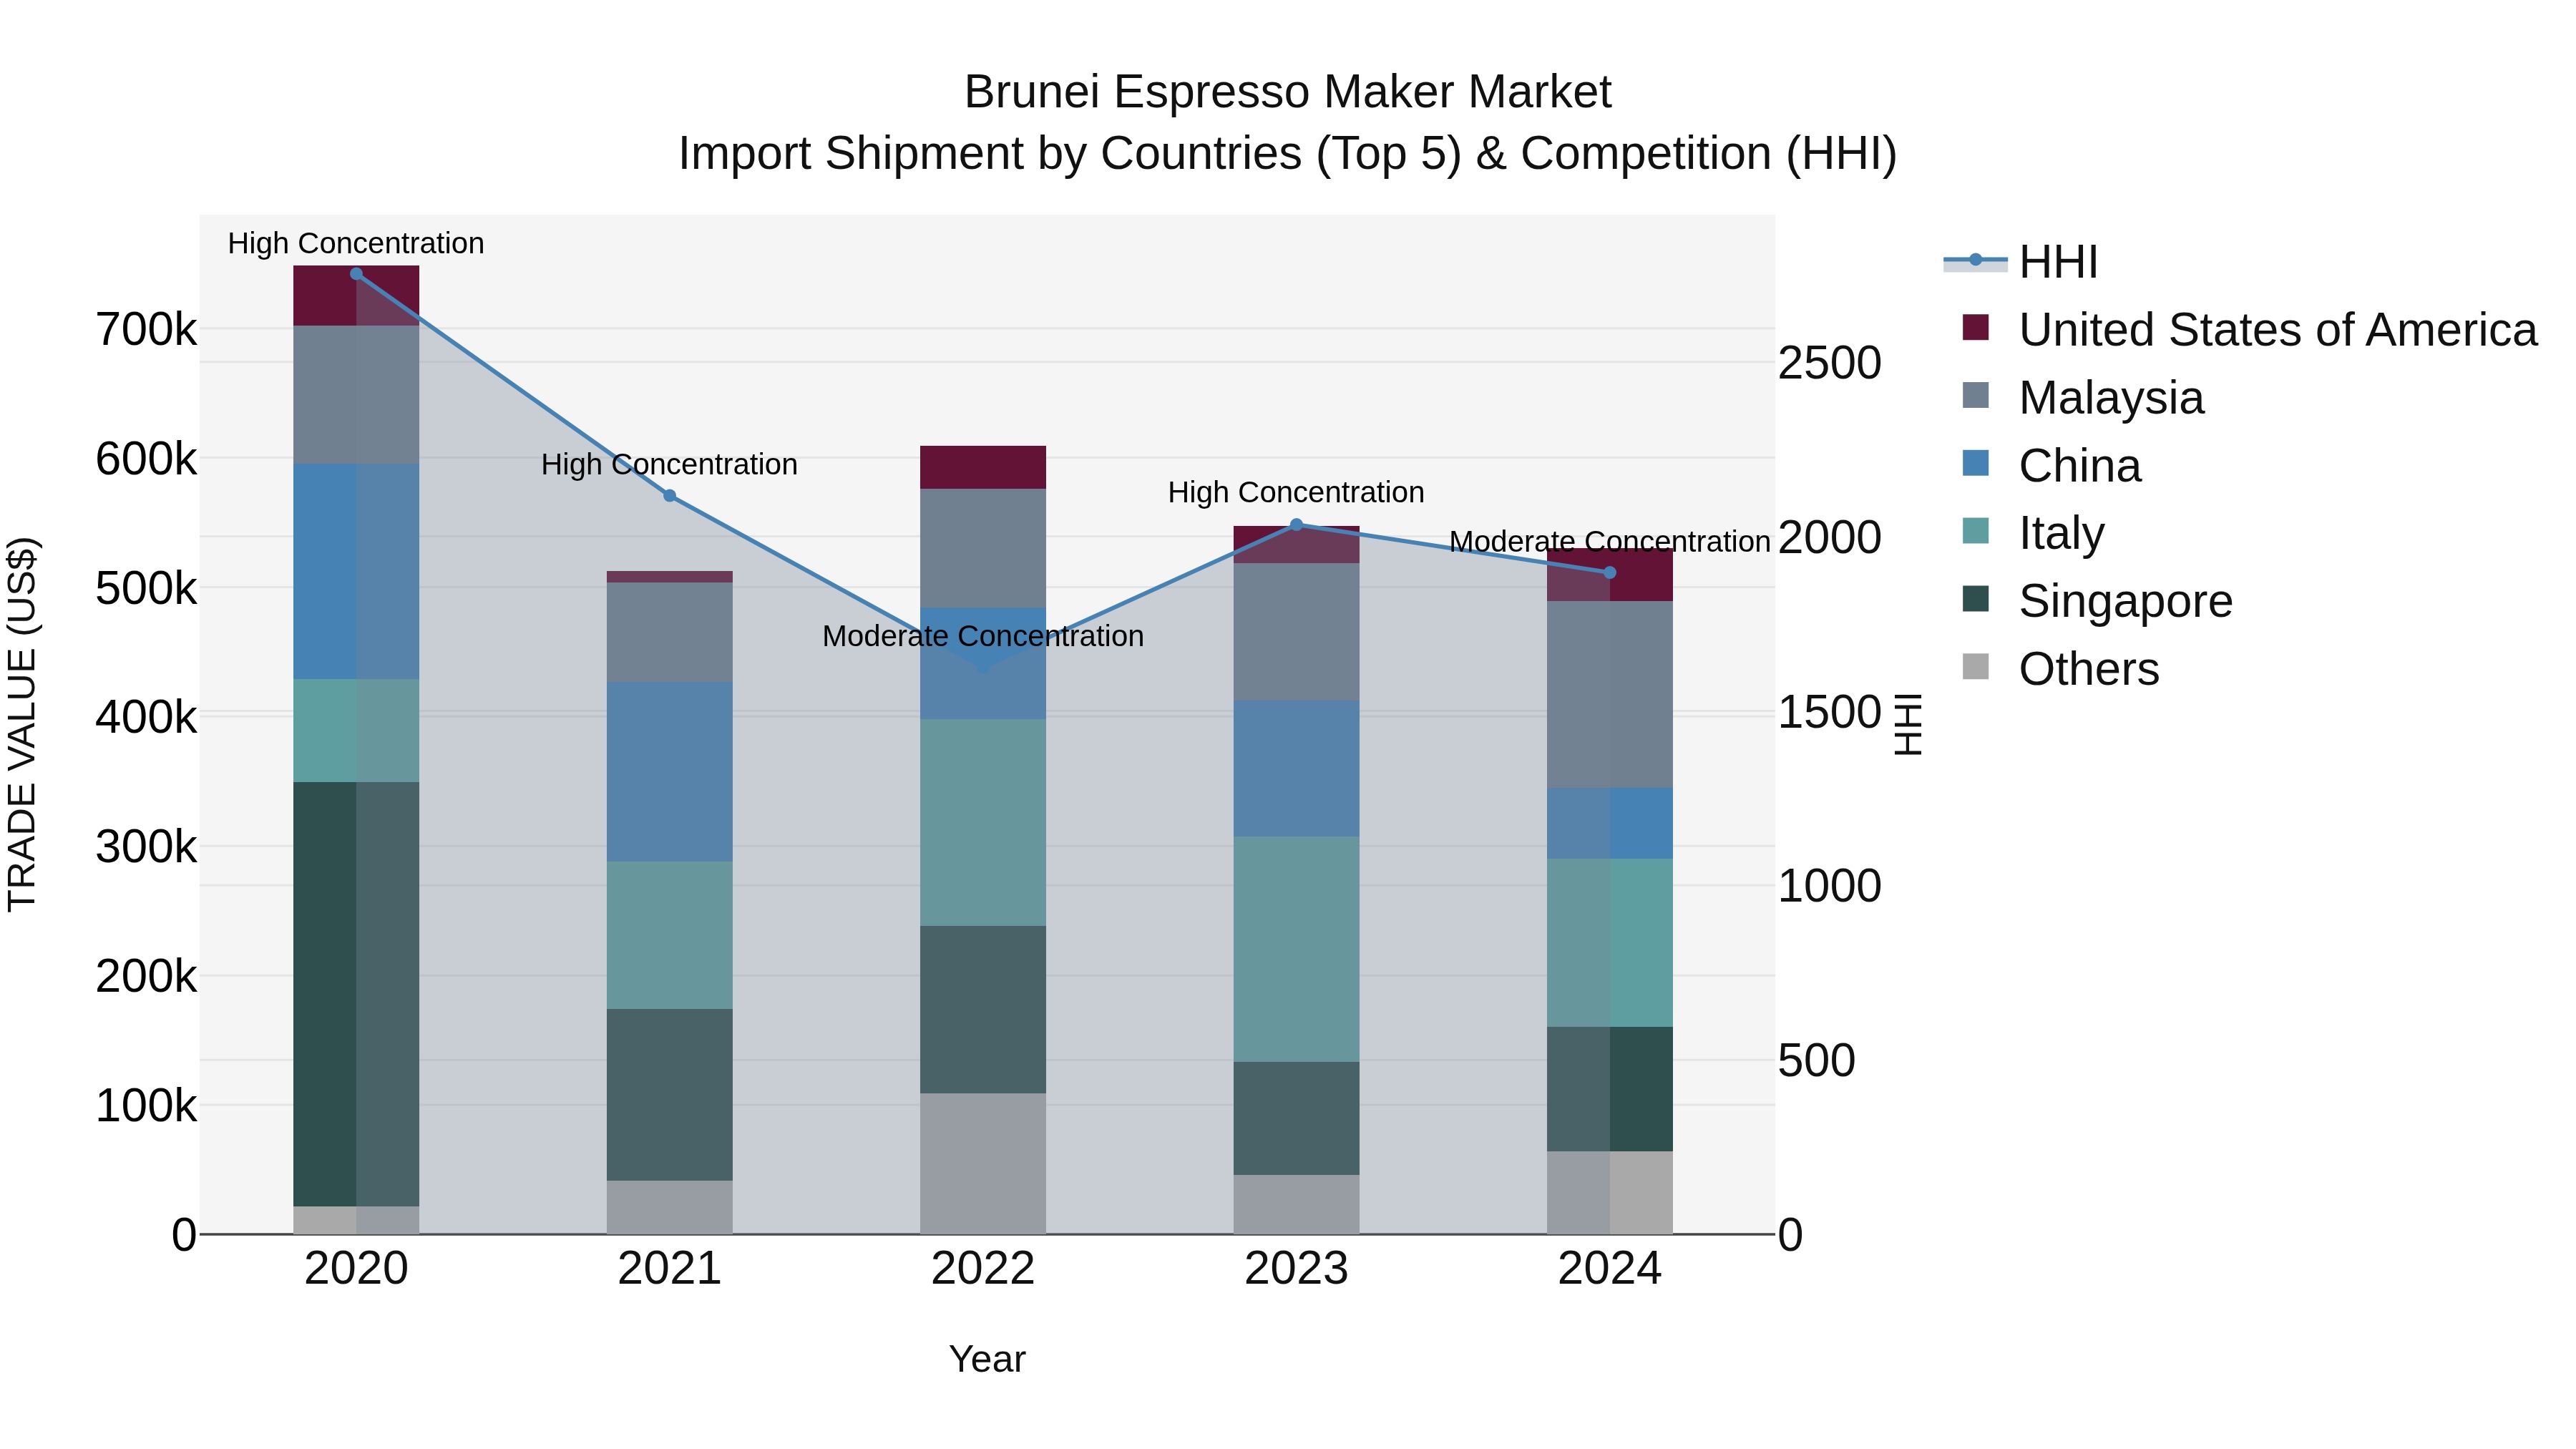Click the 2024 Singapore bar segment
2576x1449 pixels.
1610,1089
